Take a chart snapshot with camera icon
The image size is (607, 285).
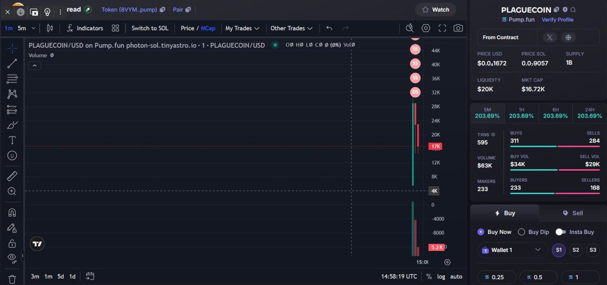point(458,28)
